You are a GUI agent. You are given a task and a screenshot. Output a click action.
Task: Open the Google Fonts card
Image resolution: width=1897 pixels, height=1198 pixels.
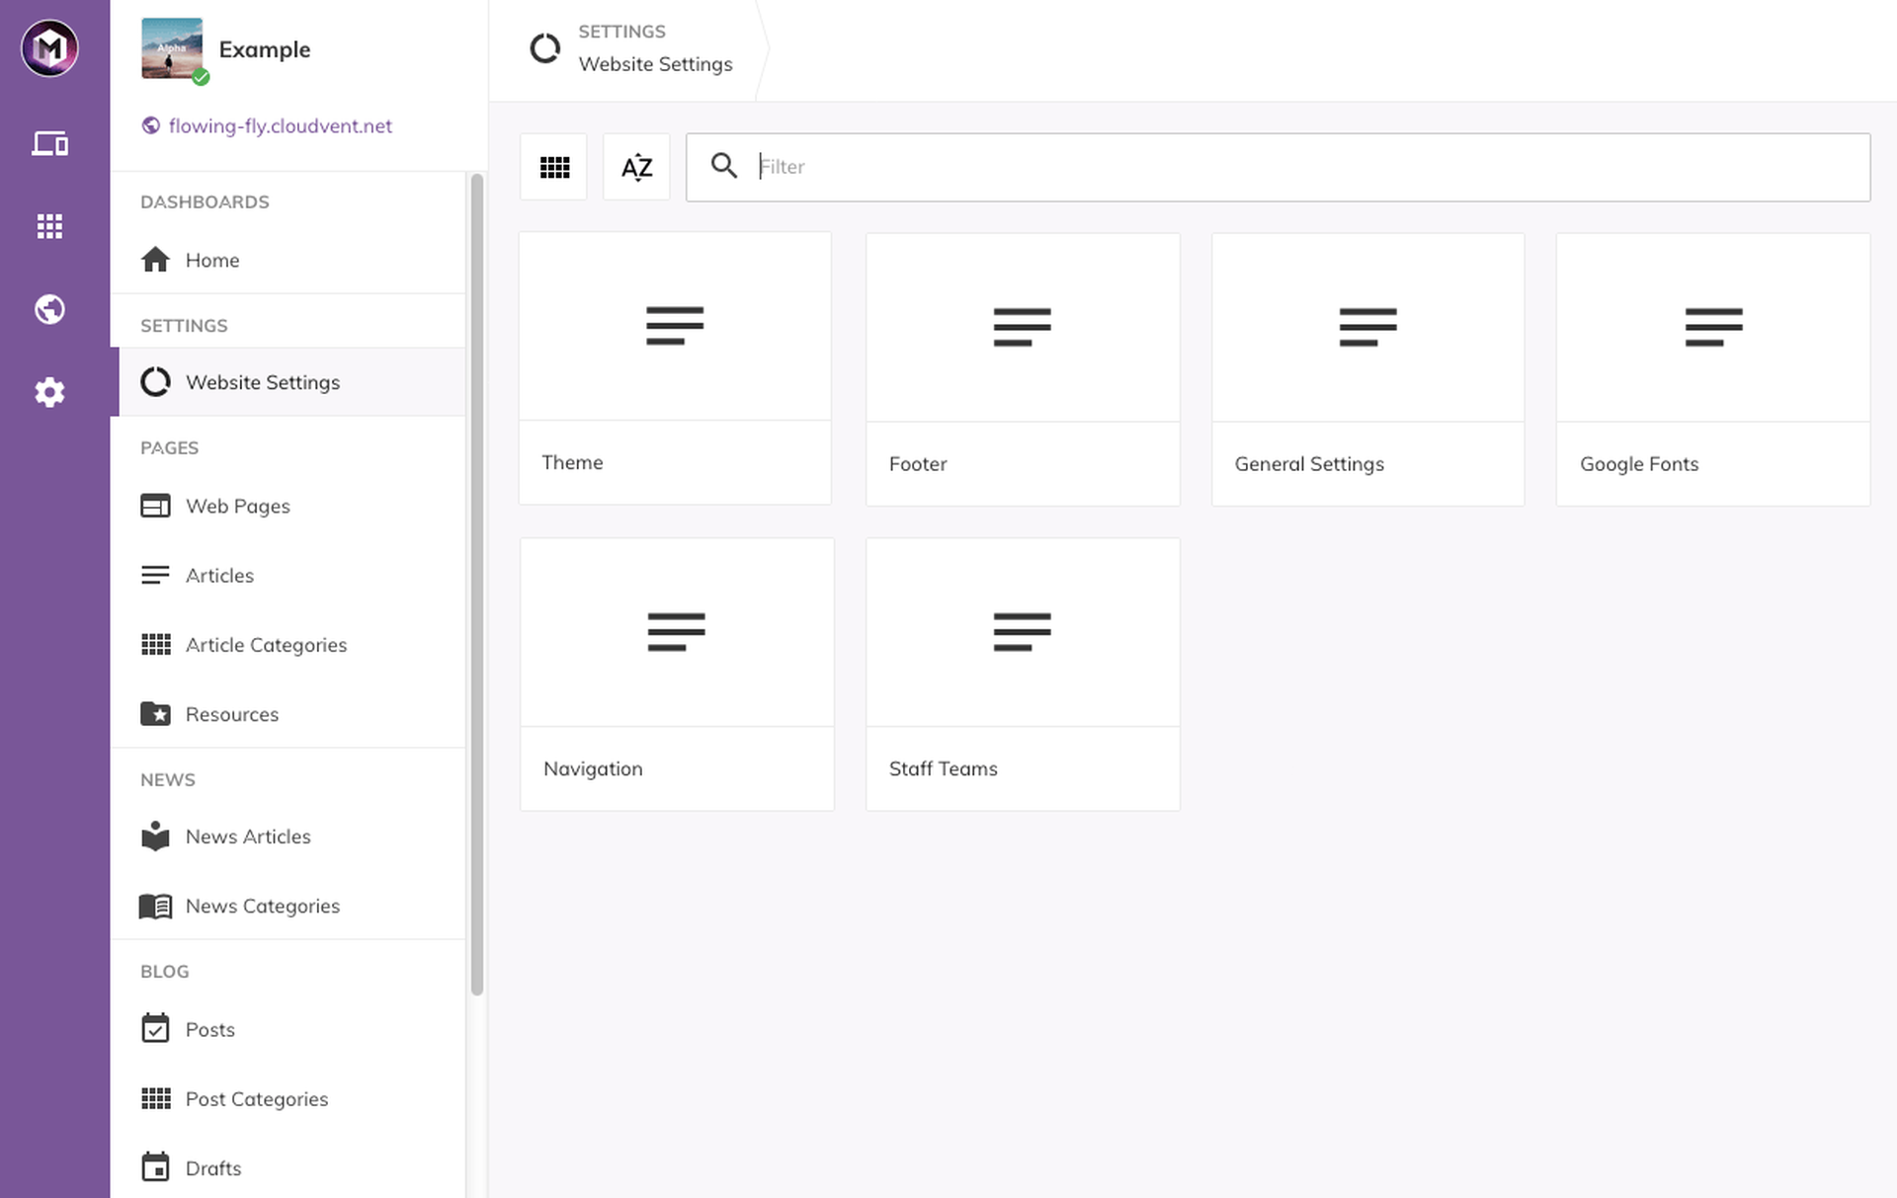click(x=1712, y=369)
